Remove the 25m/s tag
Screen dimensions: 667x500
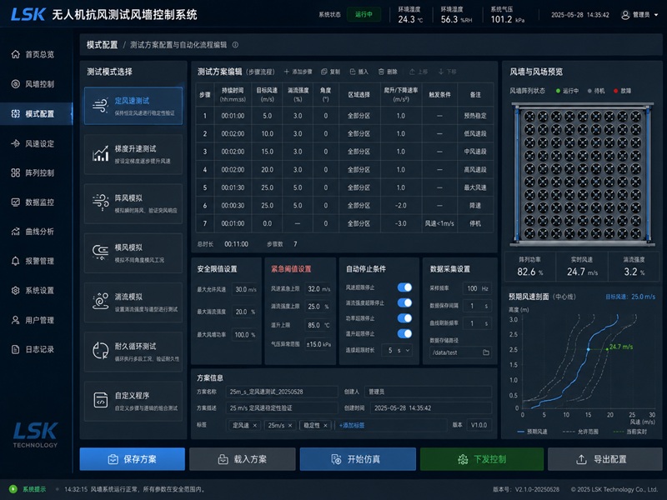pos(290,425)
